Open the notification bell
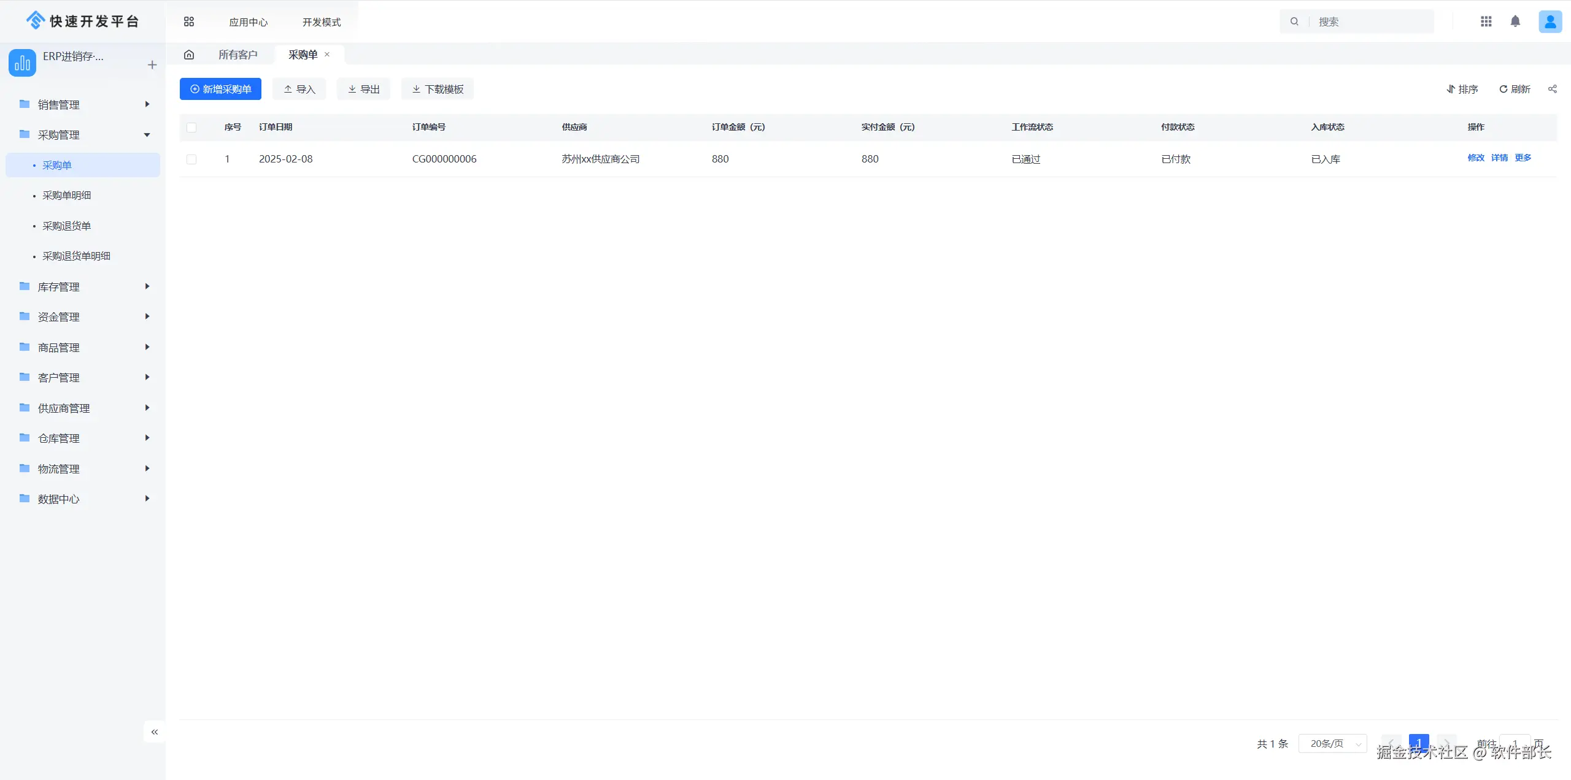The height and width of the screenshot is (780, 1571). click(x=1515, y=21)
